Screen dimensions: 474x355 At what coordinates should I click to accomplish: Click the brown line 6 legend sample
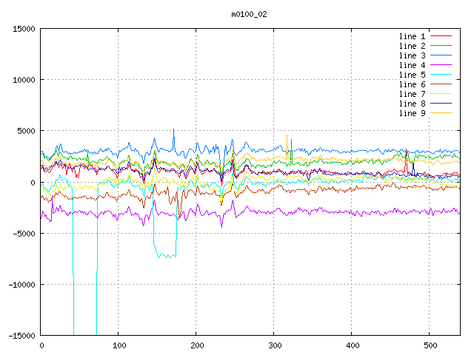point(441,84)
